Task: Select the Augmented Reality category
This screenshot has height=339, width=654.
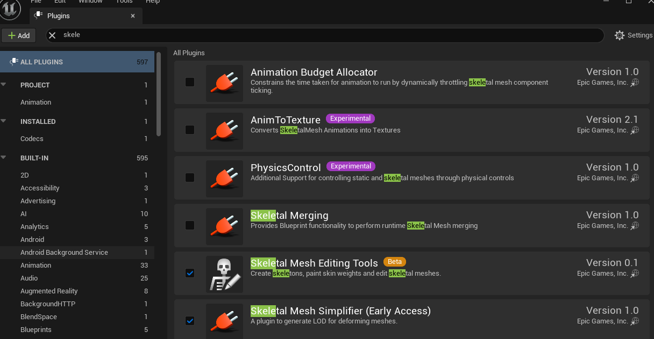Action: click(77, 291)
